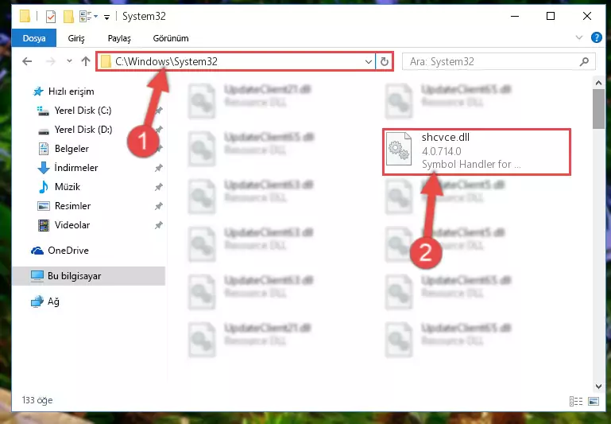Click the New folder quick access icon
This screenshot has height=424, width=611.
point(68,17)
